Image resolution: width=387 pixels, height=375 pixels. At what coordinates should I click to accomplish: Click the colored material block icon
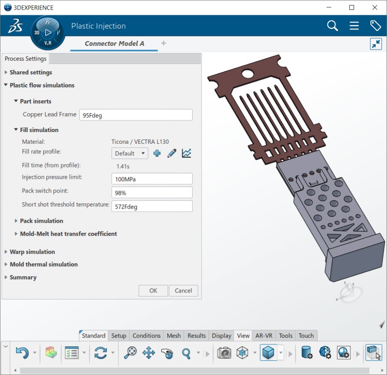click(x=51, y=352)
